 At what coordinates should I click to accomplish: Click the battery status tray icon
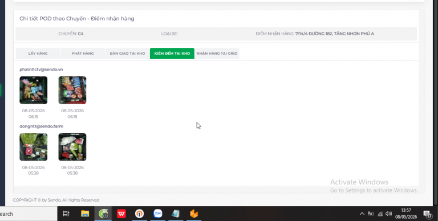[x=371, y=214]
